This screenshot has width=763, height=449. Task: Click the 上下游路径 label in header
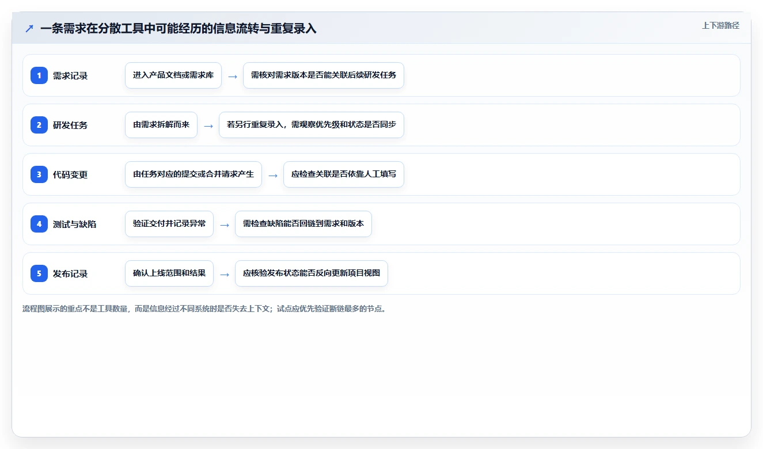pos(720,25)
